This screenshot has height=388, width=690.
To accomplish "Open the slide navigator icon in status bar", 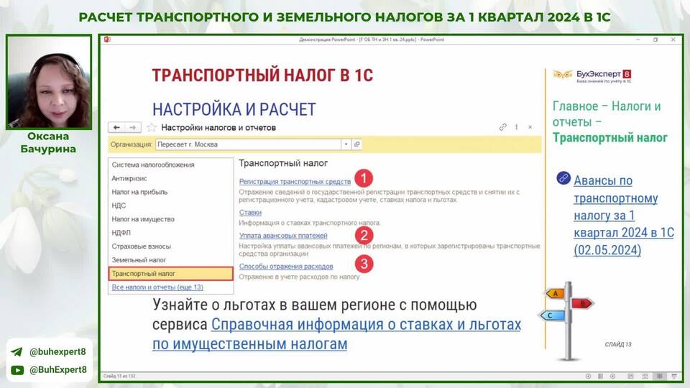I will [x=601, y=376].
